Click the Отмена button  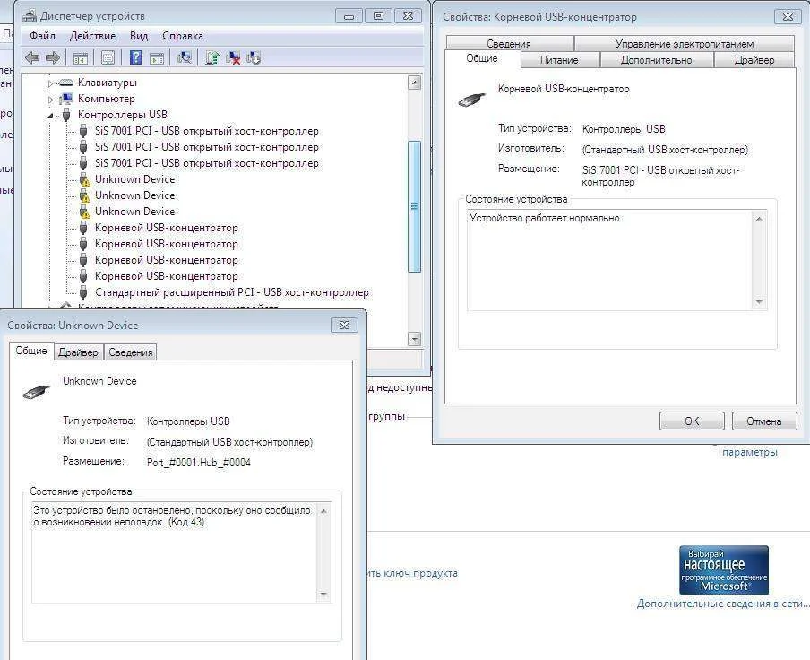pos(764,421)
